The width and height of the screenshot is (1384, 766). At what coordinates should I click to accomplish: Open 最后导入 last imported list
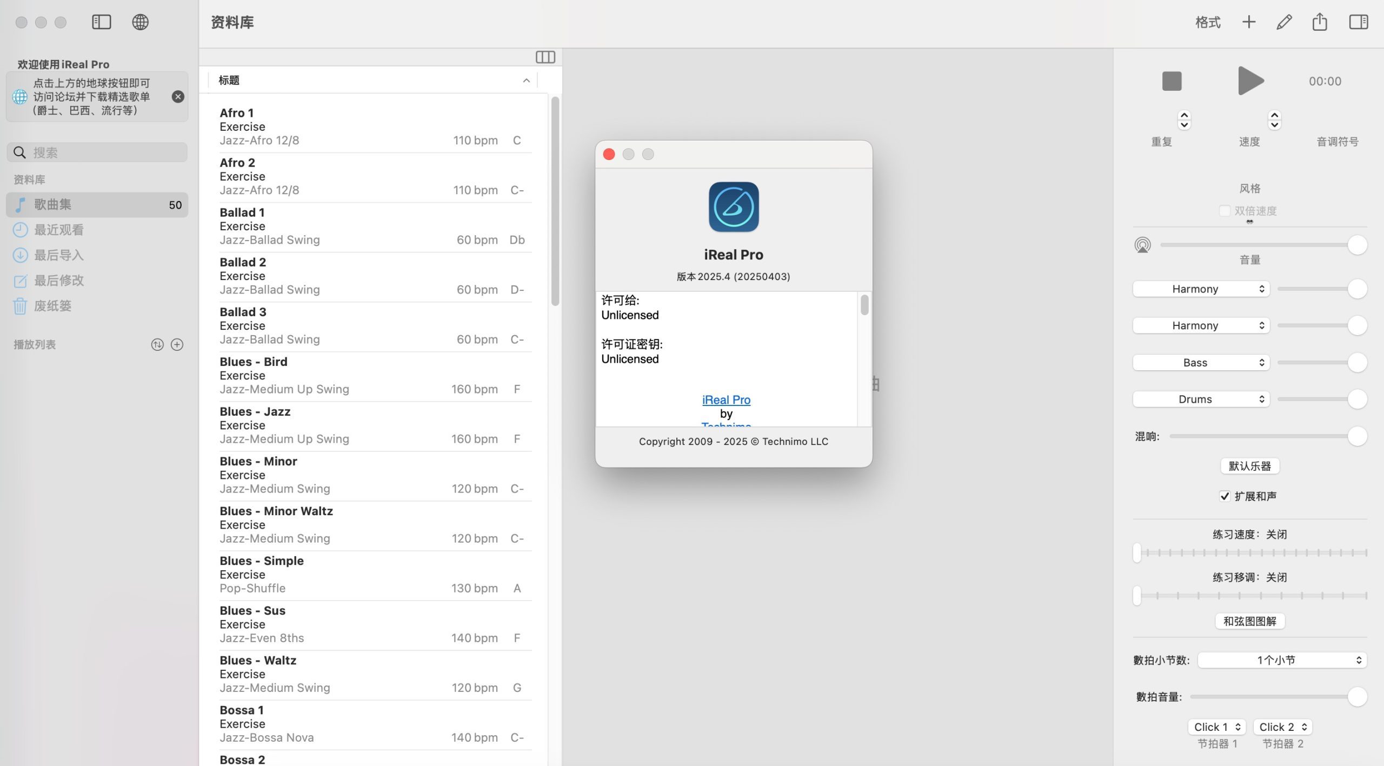point(97,255)
